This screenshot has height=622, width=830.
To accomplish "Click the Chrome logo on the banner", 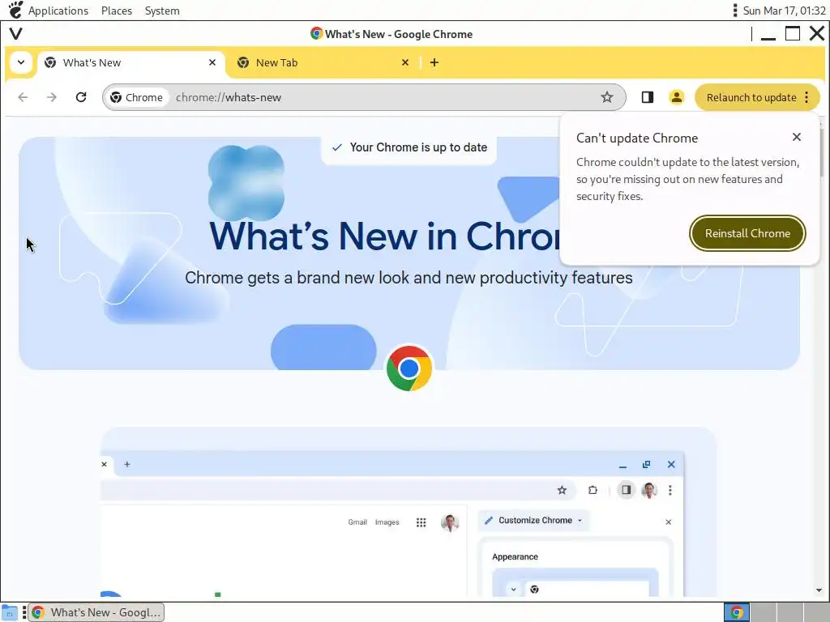I will pyautogui.click(x=409, y=369).
